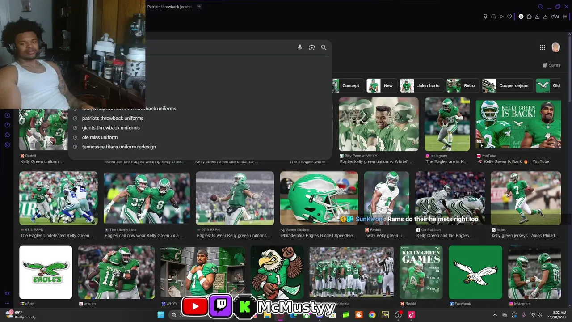Open the Google apps grid

[x=543, y=47]
